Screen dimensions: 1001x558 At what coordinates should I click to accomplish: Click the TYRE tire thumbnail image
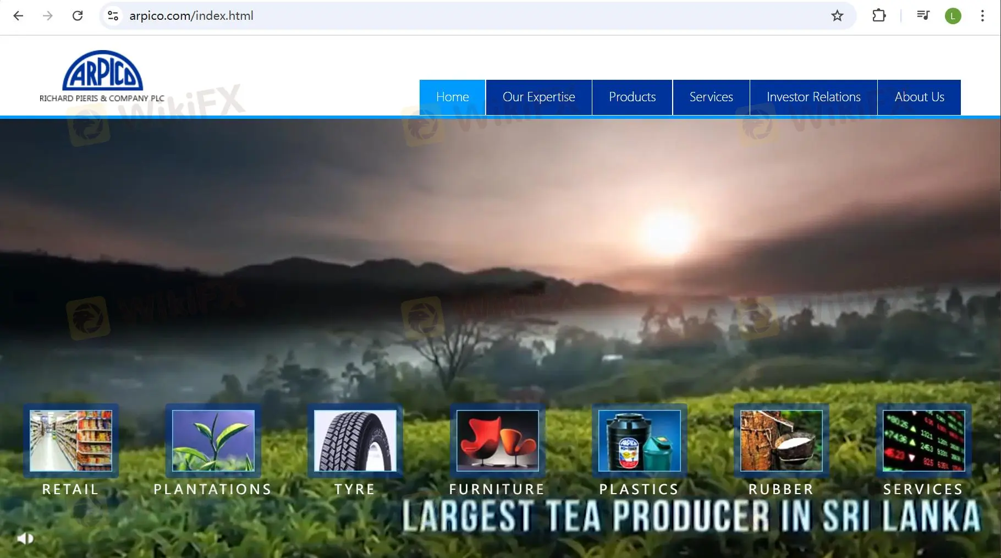tap(354, 441)
